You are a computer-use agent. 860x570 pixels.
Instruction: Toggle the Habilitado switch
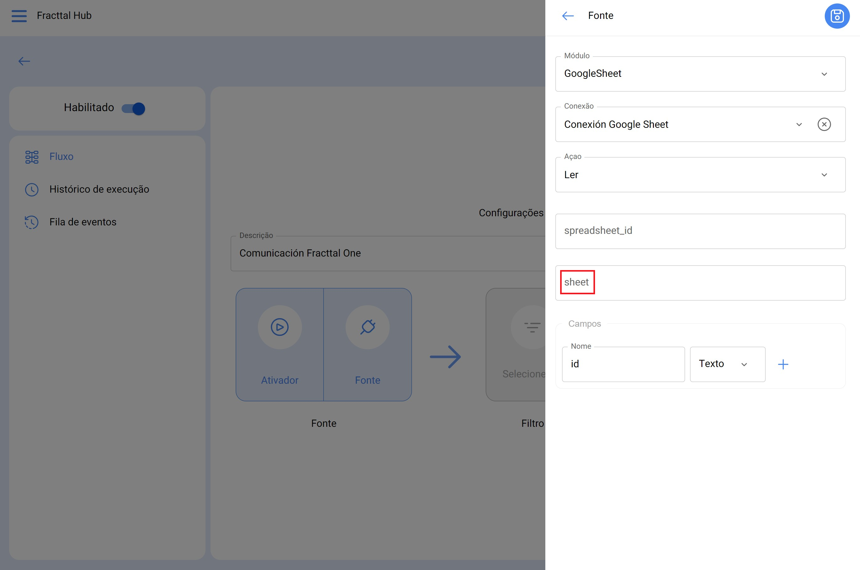pyautogui.click(x=133, y=108)
